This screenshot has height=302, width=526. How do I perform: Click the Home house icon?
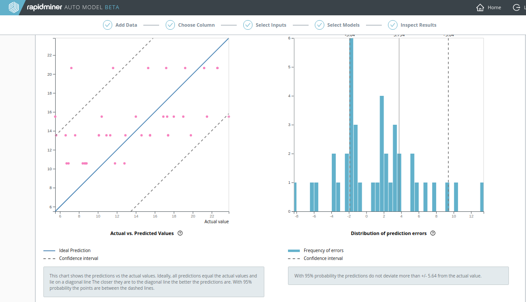coord(480,7)
